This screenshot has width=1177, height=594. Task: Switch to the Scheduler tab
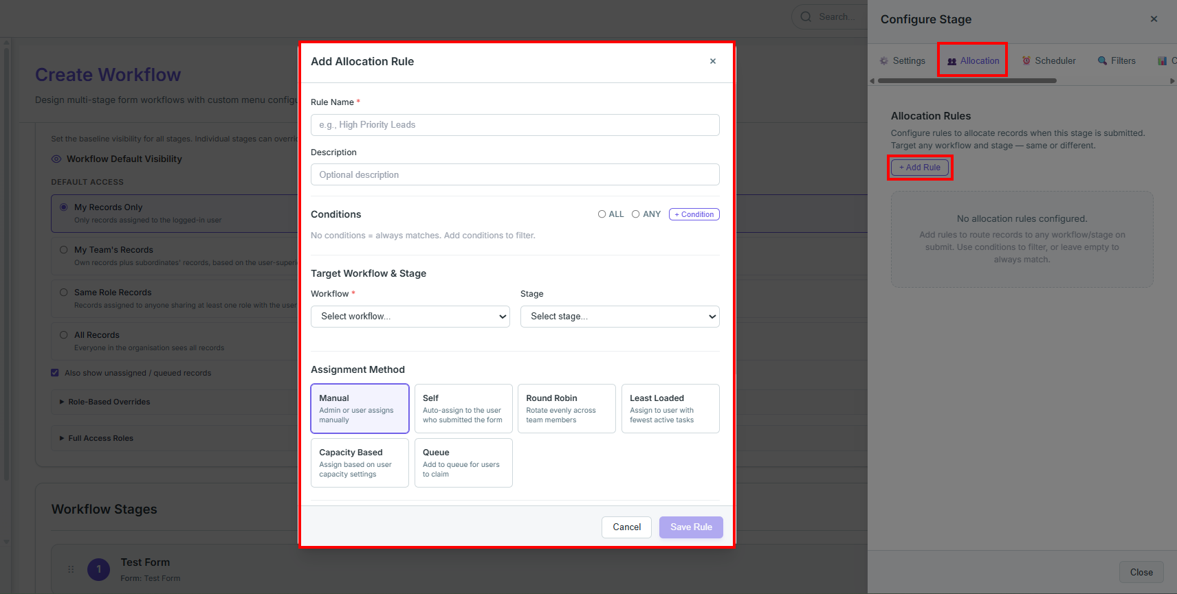1048,61
